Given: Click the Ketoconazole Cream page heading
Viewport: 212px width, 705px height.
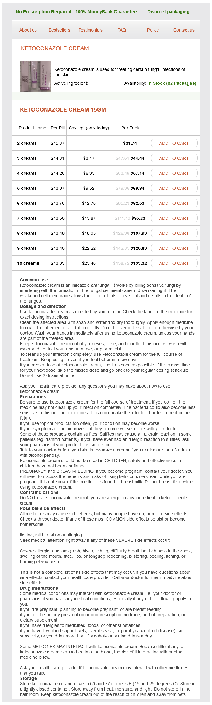Looking at the screenshot, I should (55, 48).
